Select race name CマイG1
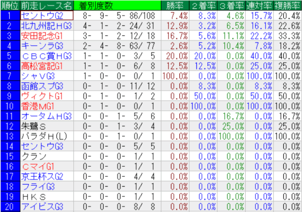 point(38,166)
